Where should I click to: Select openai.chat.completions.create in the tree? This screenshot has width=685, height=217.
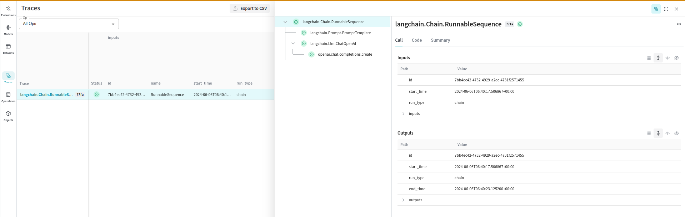pos(345,55)
